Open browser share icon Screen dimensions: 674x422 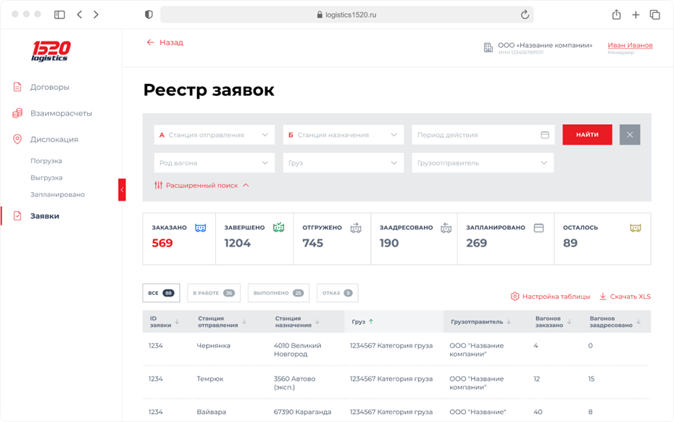pyautogui.click(x=617, y=15)
